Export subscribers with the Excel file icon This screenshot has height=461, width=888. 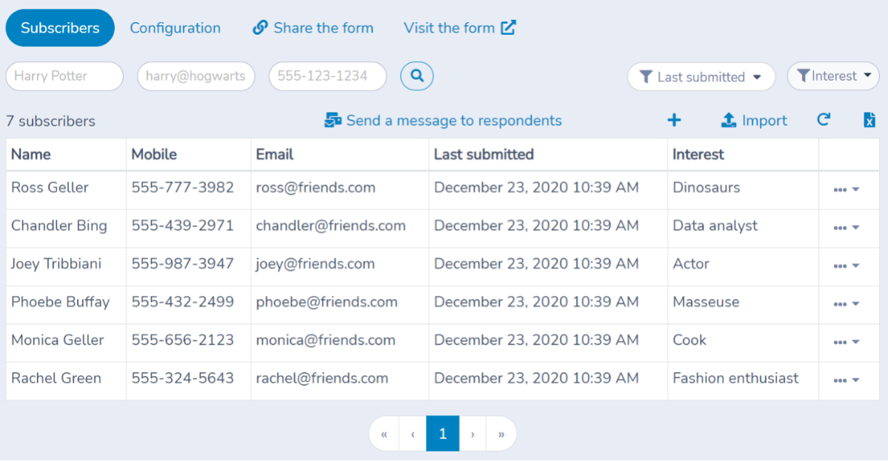[869, 120]
